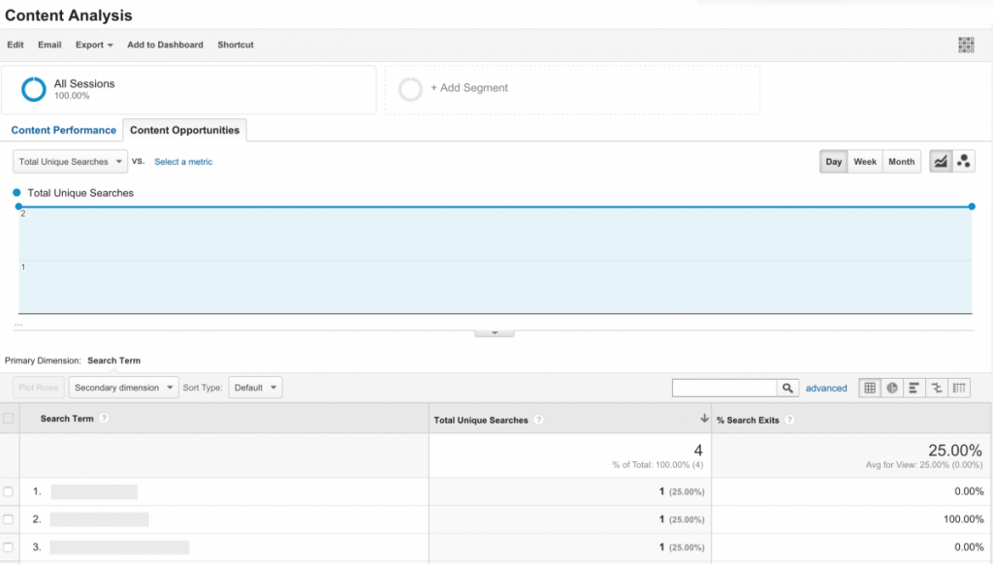Check the checkbox for row 3
993x564 pixels.
coord(8,547)
